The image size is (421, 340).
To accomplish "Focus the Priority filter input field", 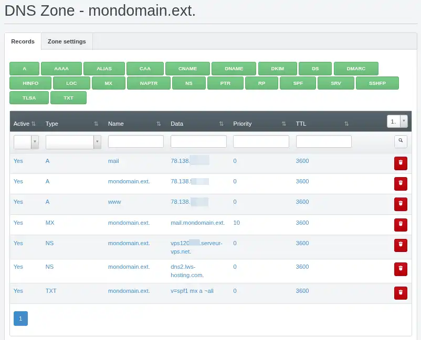I will click(x=261, y=141).
